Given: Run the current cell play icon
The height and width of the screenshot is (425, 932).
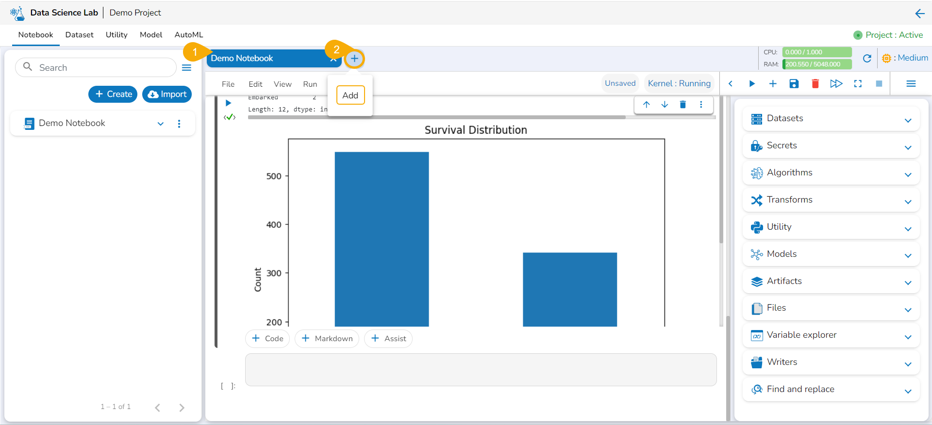Looking at the screenshot, I should [x=228, y=103].
